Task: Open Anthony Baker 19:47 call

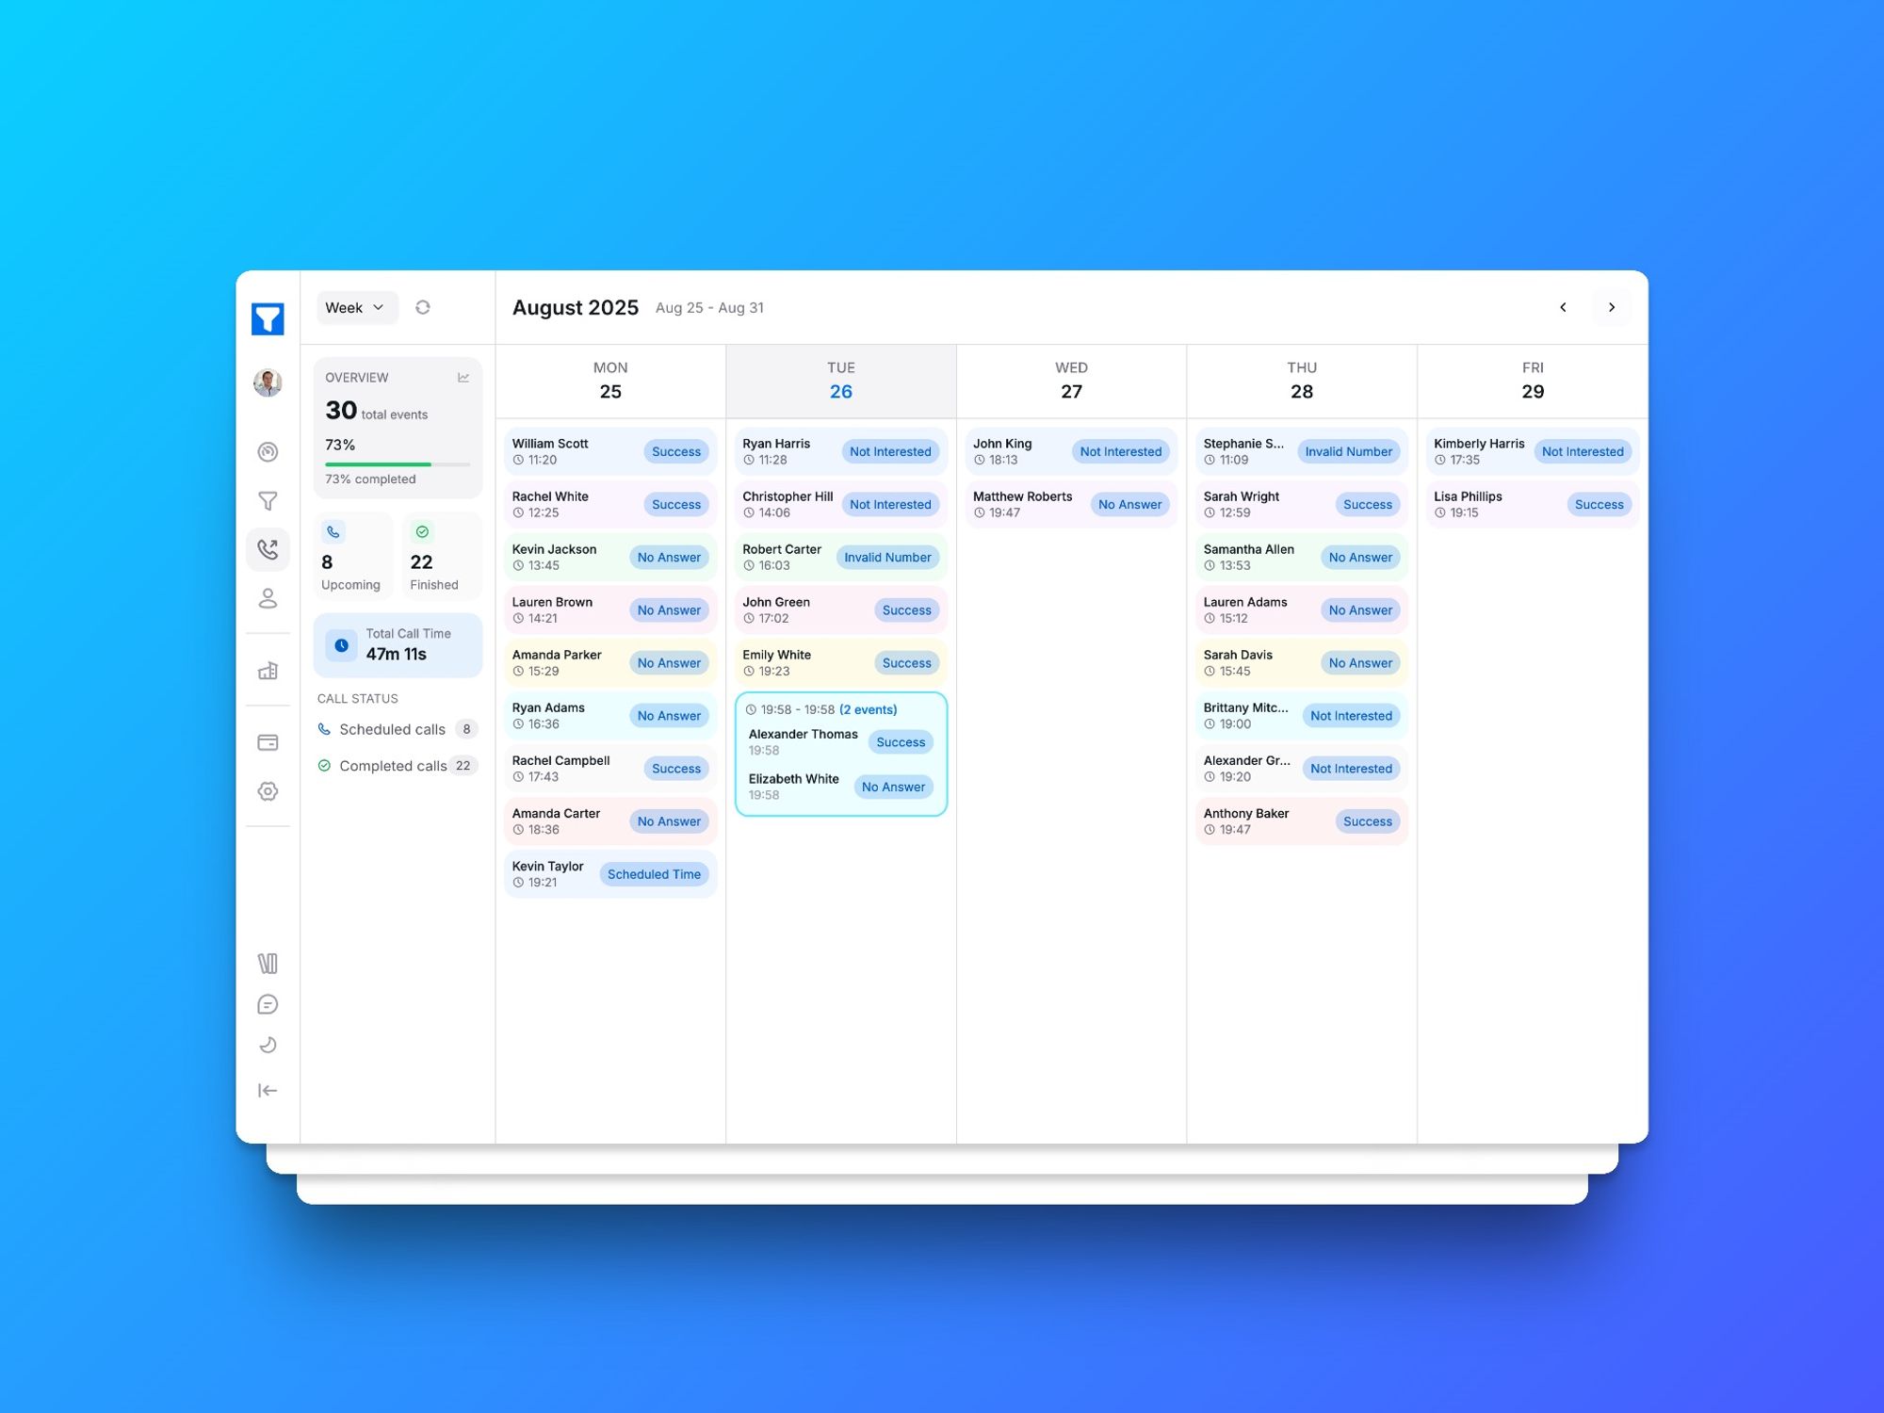Action: pos(1302,821)
